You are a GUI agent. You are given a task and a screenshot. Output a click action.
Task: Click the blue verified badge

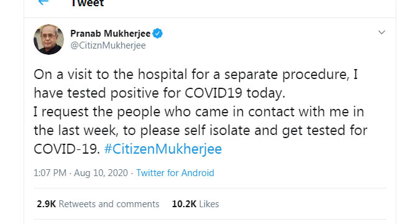[157, 34]
